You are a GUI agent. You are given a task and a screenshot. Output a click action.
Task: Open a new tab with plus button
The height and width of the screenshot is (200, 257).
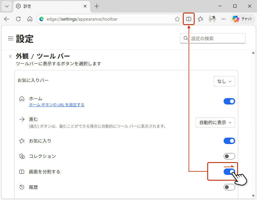click(97, 6)
